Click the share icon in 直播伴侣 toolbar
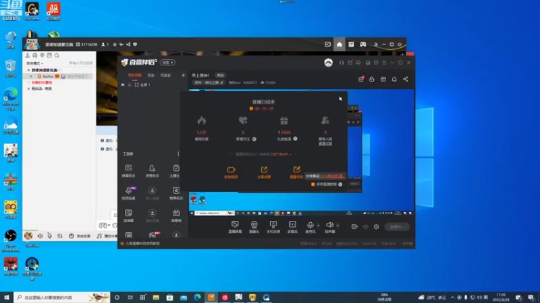The image size is (540, 303). 406,79
